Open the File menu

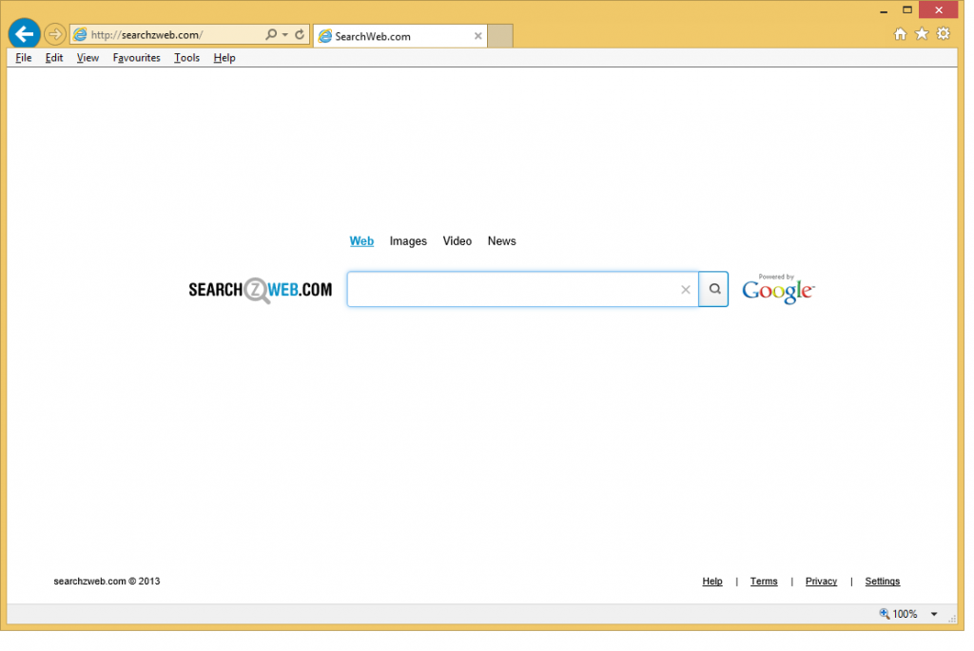(x=24, y=58)
